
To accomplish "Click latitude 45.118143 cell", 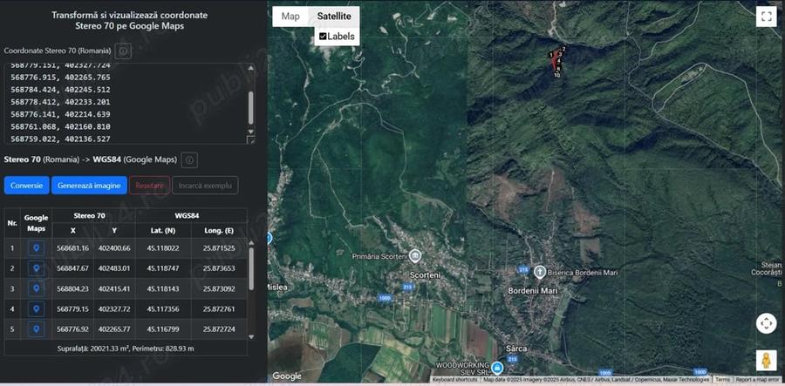I will point(163,288).
